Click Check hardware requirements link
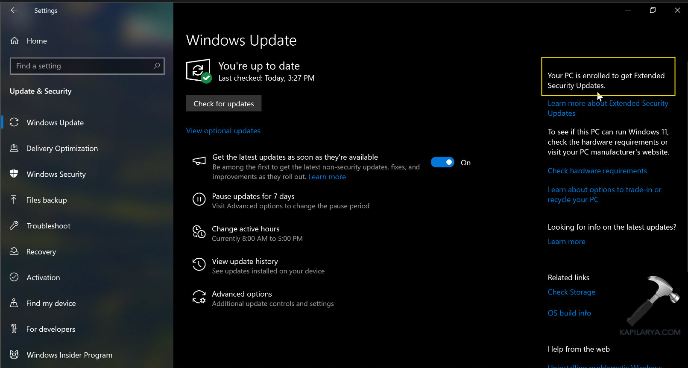The height and width of the screenshot is (368, 688). 597,171
